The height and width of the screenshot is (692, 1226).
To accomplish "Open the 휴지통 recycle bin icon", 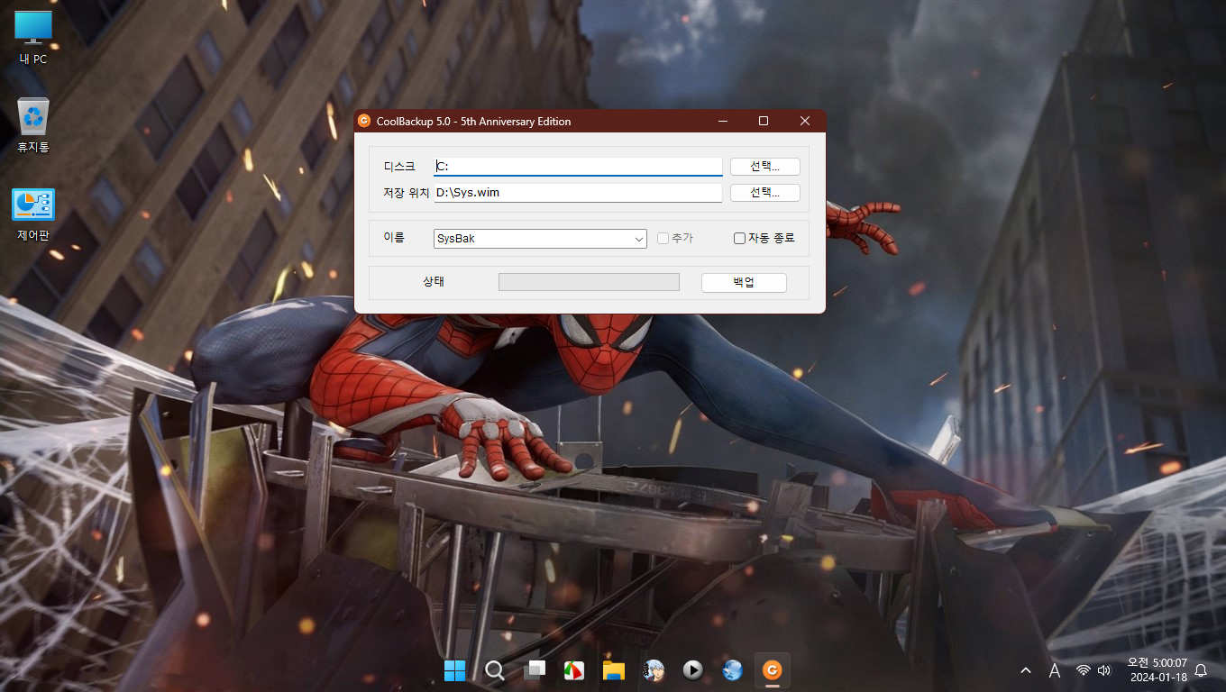I will click(x=33, y=125).
